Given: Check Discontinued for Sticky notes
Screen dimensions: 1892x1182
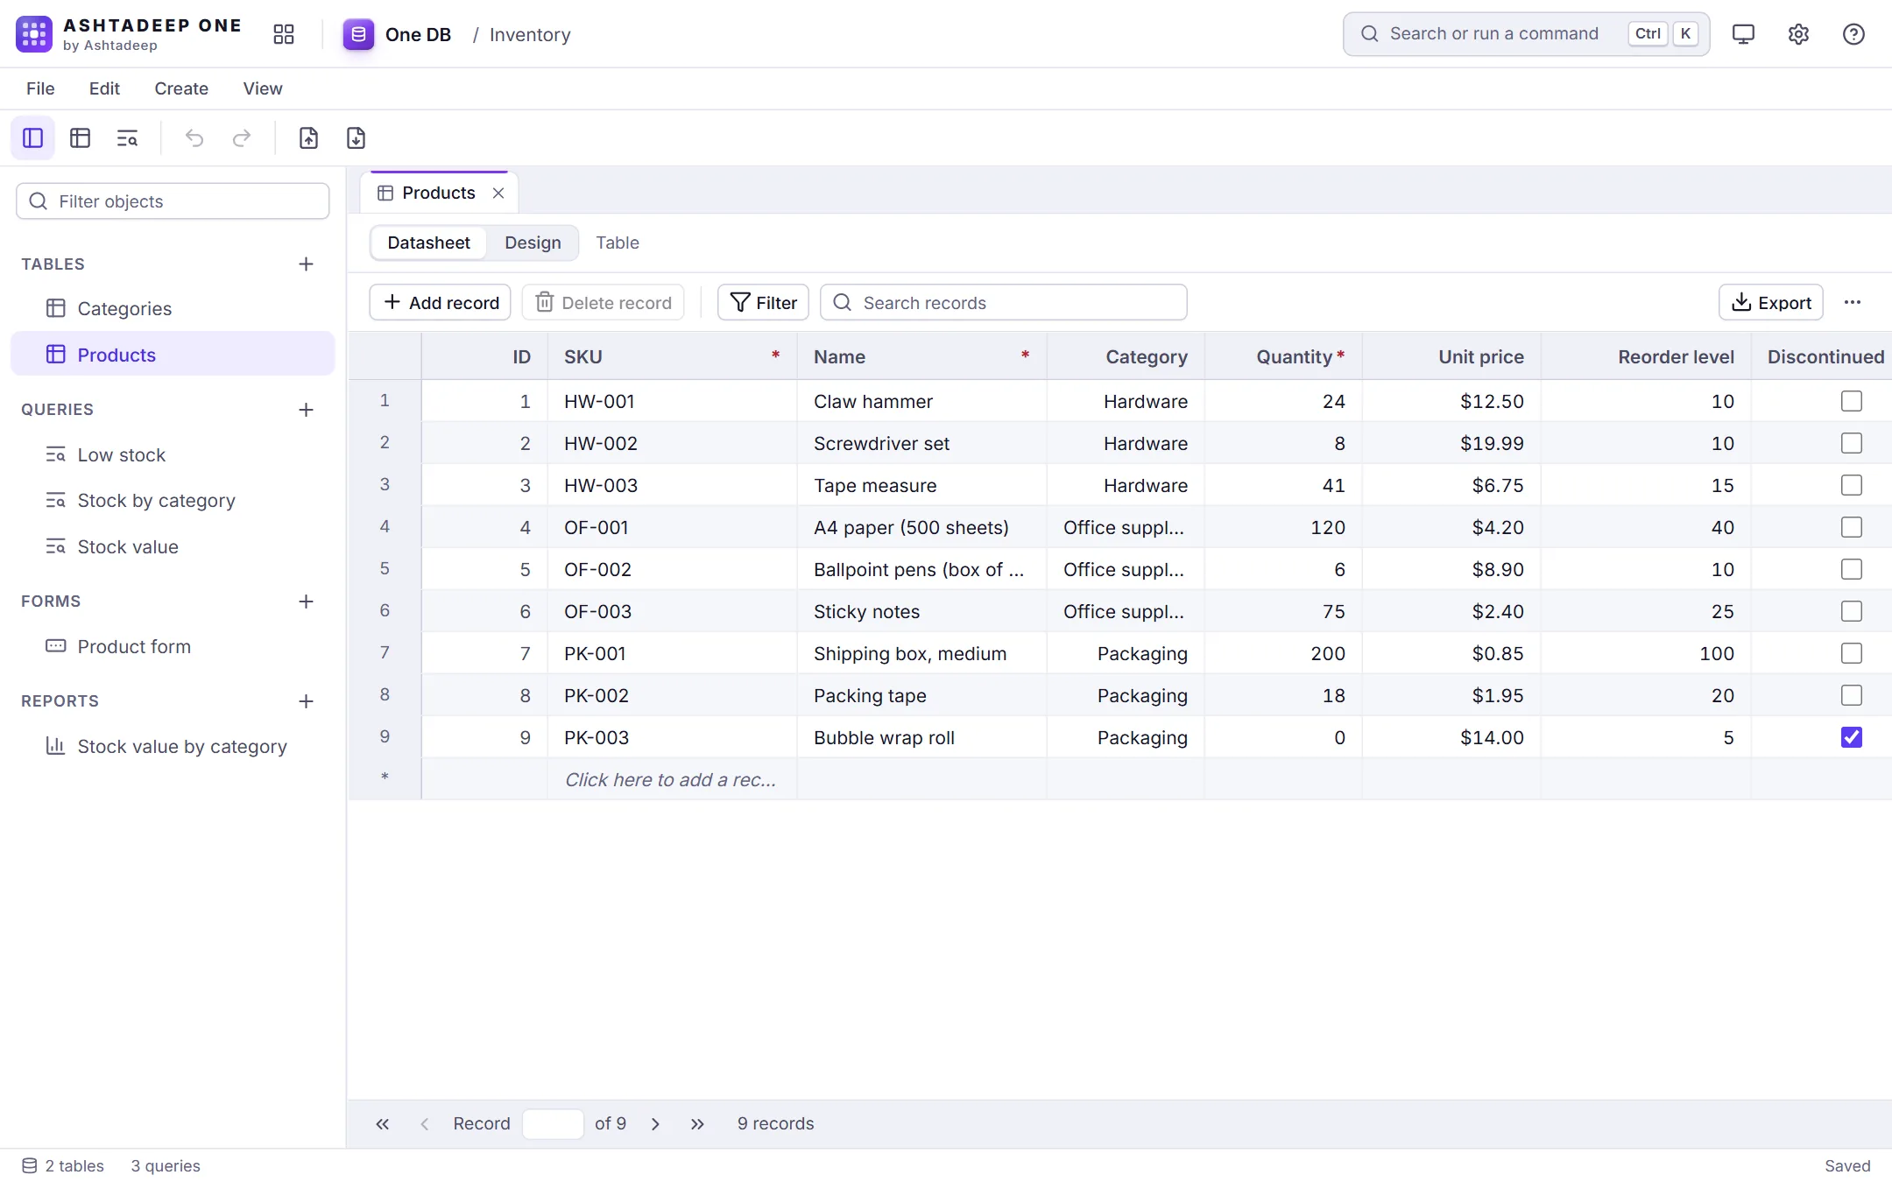Looking at the screenshot, I should click(x=1851, y=611).
